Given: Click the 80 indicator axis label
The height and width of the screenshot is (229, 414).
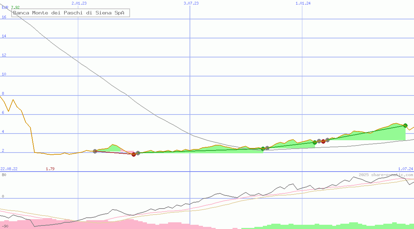Looking at the screenshot, I should [4, 175].
